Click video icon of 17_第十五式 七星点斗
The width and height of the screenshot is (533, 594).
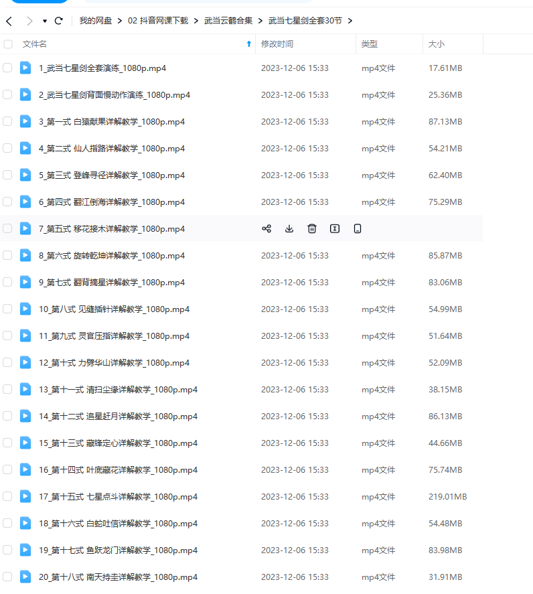click(x=25, y=496)
